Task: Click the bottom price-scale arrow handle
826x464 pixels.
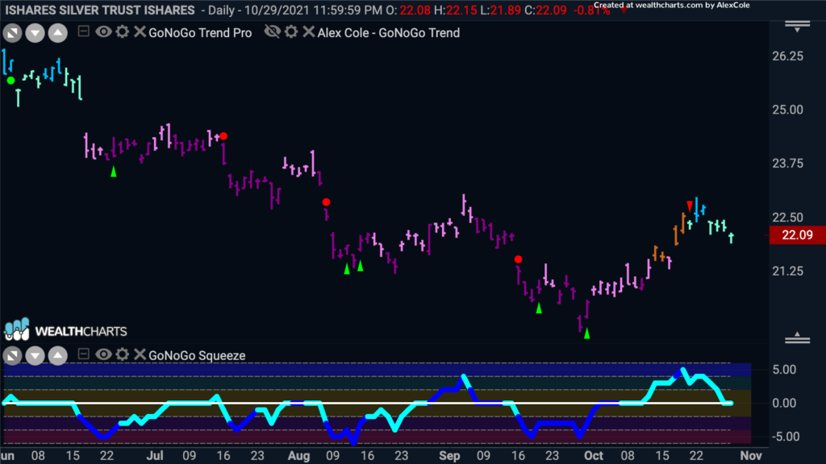Action: 798,338
